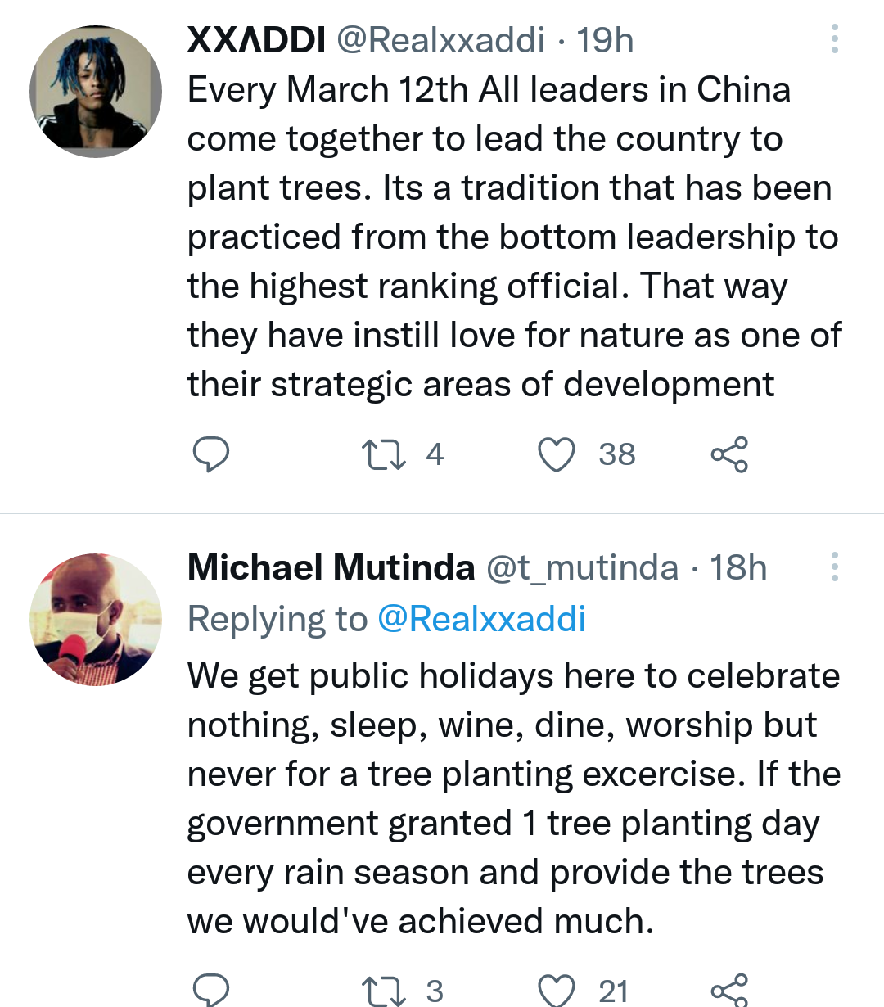
Task: Open XXADDI's profile picture
Action: 96,91
